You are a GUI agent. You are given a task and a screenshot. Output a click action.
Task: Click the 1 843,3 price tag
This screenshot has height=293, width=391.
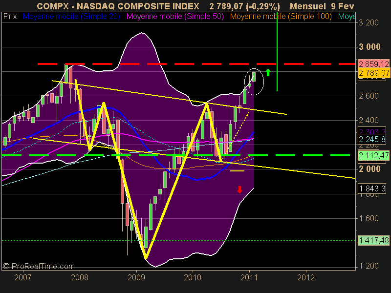coord(372,188)
